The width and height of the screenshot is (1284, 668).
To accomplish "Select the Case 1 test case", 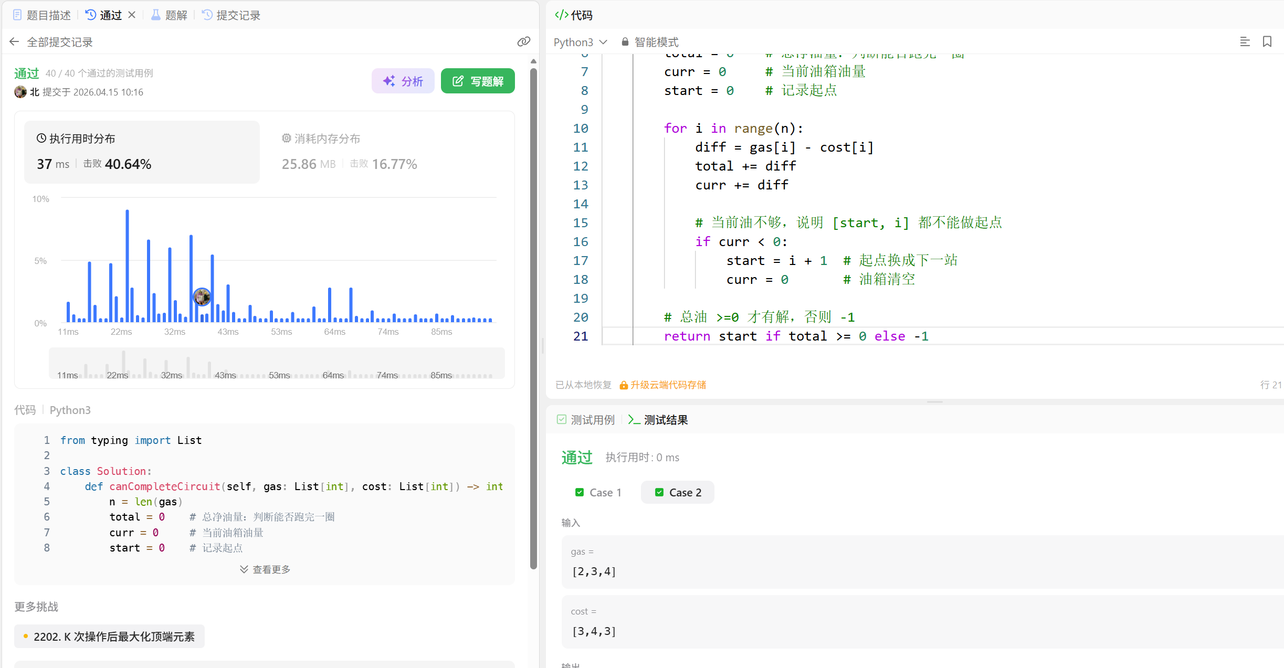I will [598, 492].
